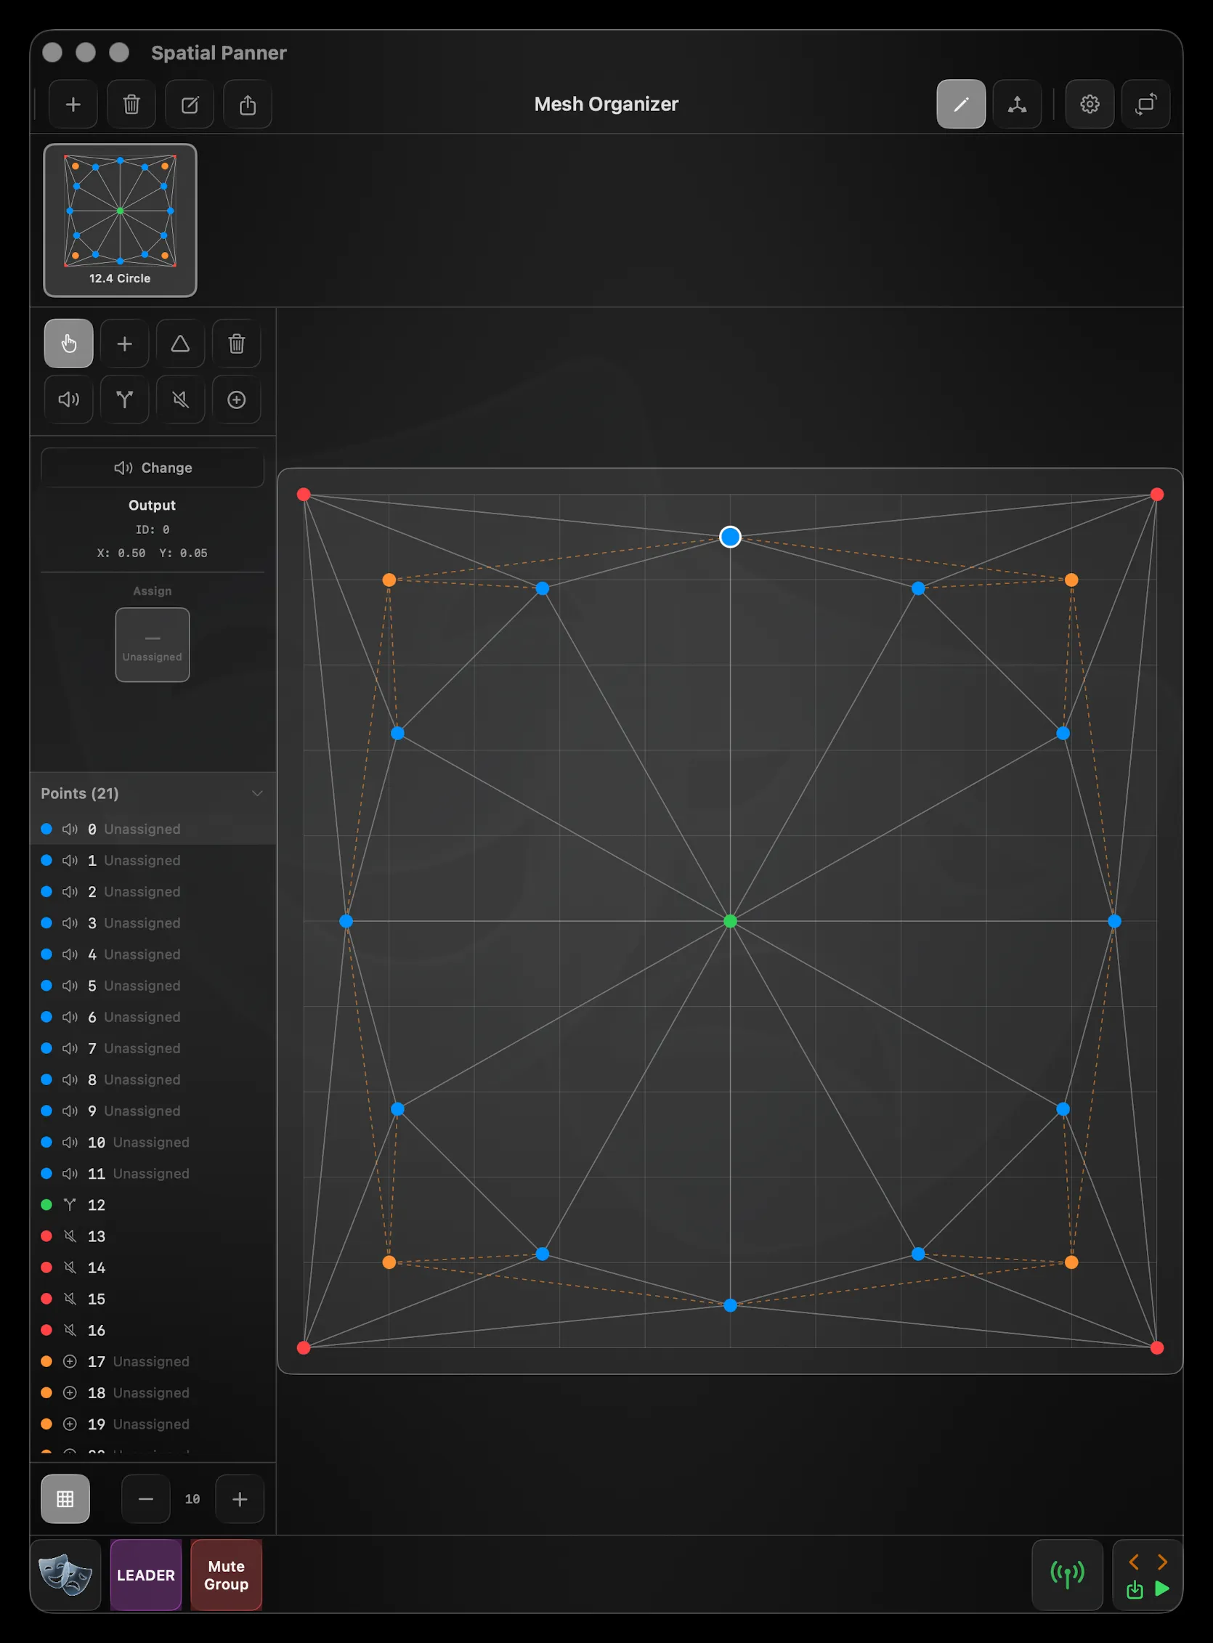
Task: Click the green play button
Action: pyautogui.click(x=1162, y=1589)
